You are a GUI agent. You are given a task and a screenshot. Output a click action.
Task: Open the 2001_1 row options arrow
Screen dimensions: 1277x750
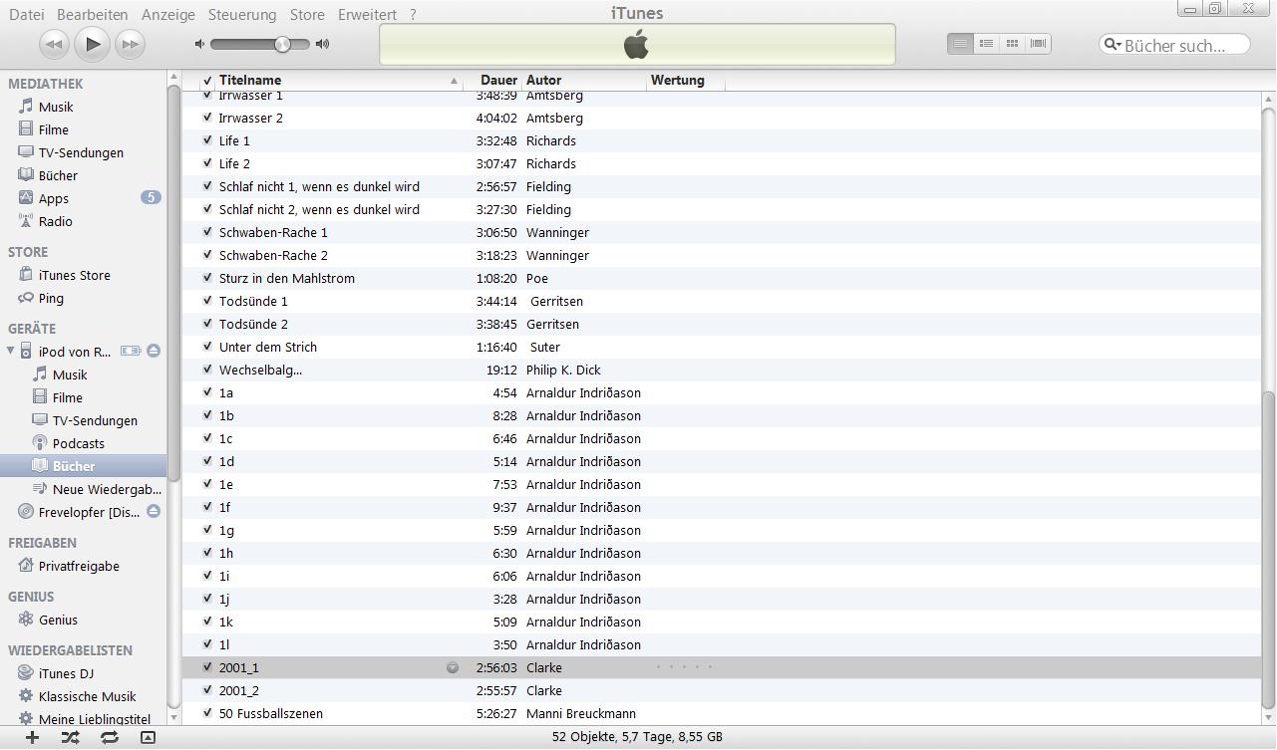tap(453, 667)
